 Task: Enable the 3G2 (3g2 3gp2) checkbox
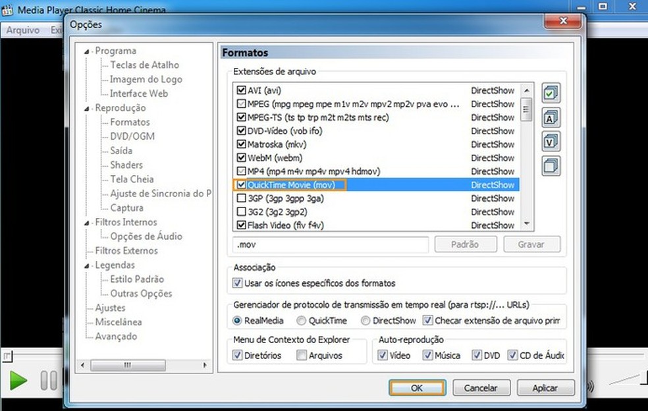click(x=241, y=212)
